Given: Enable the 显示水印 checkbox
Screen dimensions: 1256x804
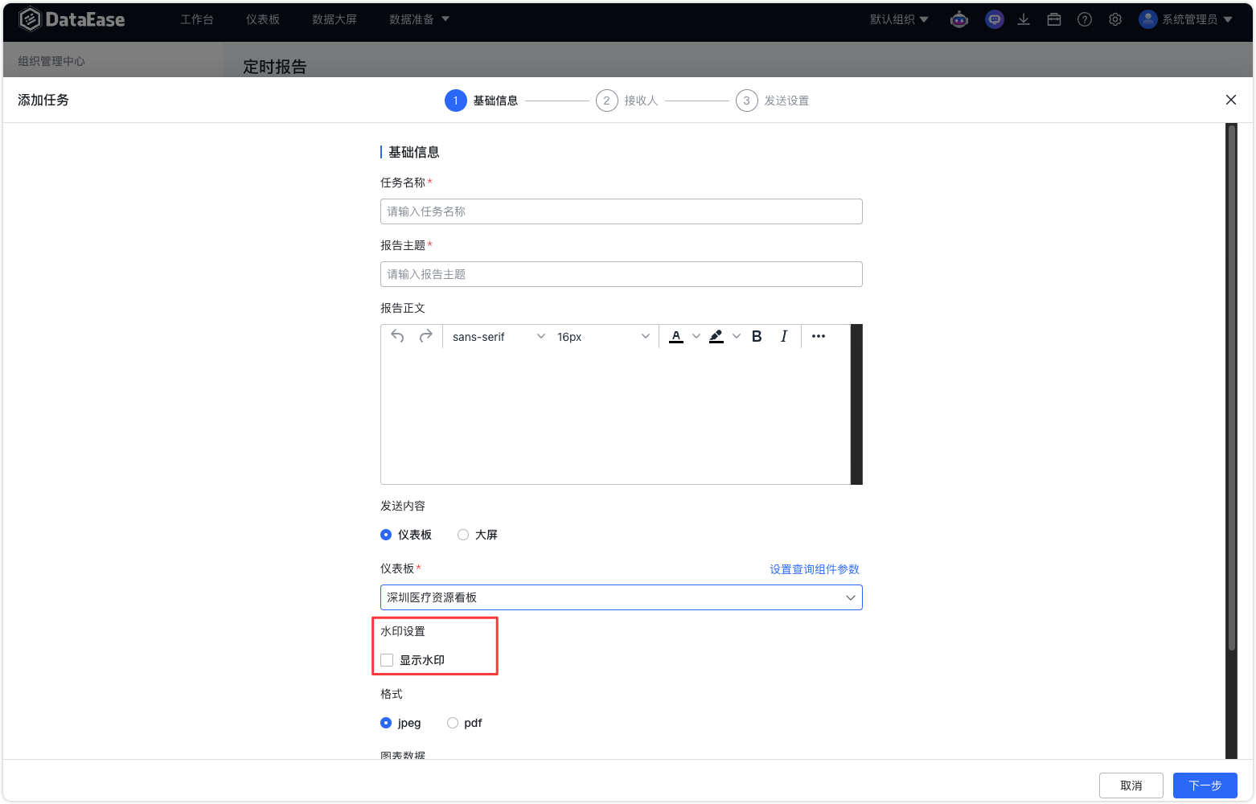Looking at the screenshot, I should point(387,660).
